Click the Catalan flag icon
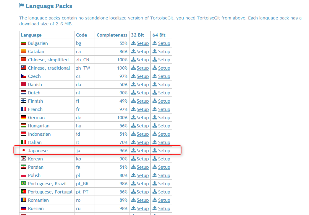This screenshot has width=309, height=215. [24, 52]
